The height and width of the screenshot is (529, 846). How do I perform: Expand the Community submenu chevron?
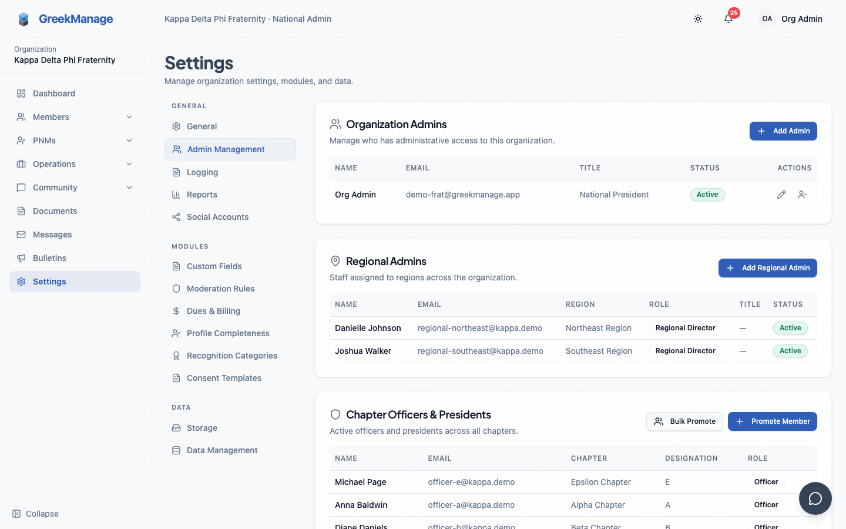129,188
